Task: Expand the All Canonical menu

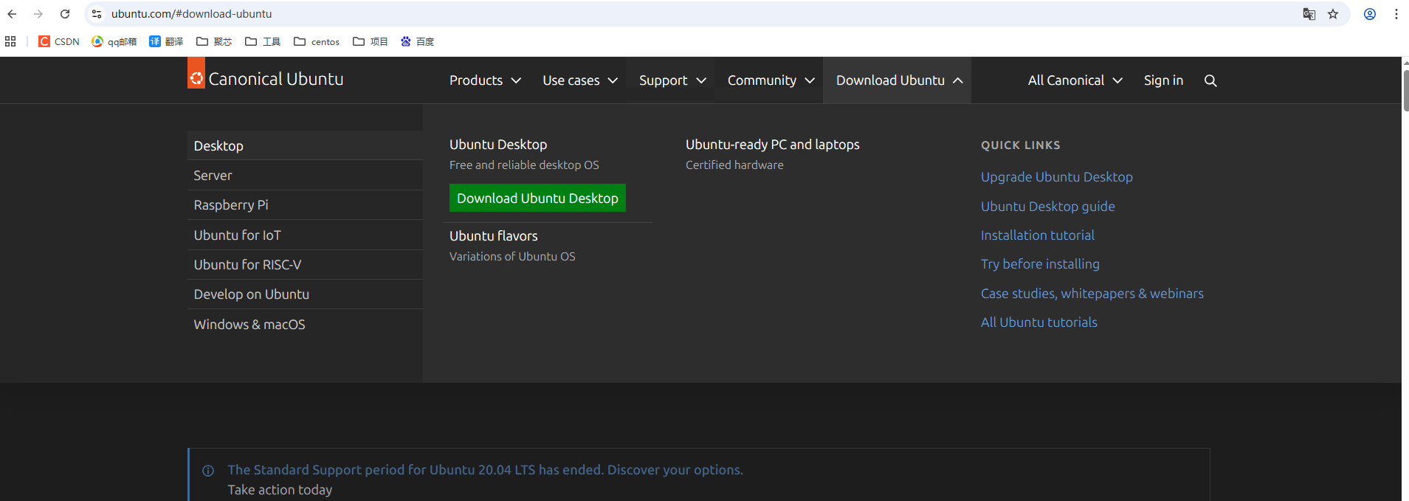Action: (x=1075, y=80)
